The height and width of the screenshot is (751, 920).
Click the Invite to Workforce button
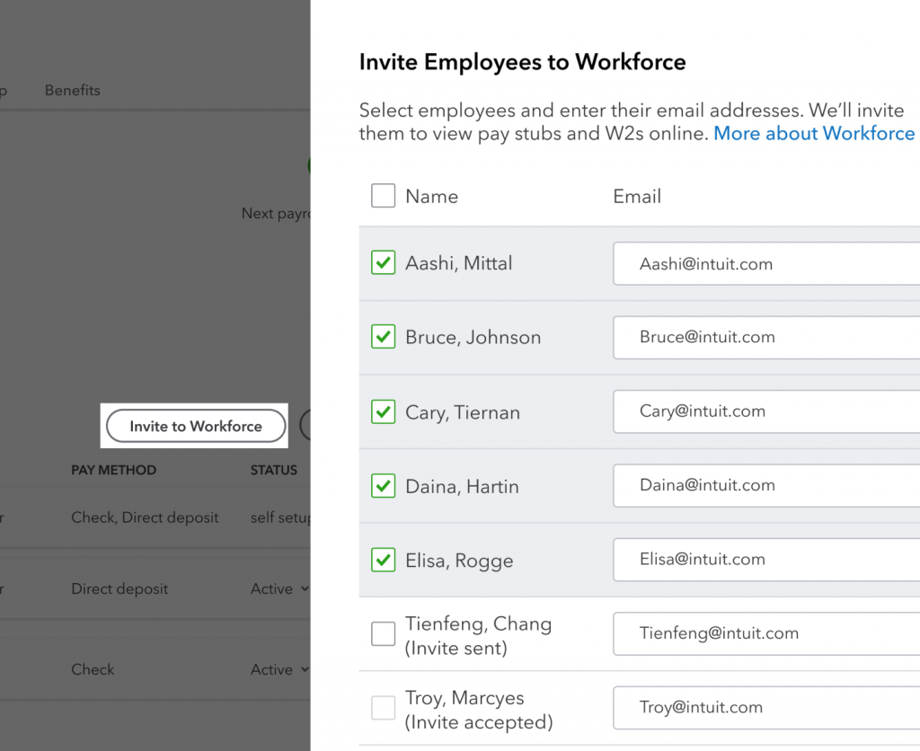click(196, 426)
